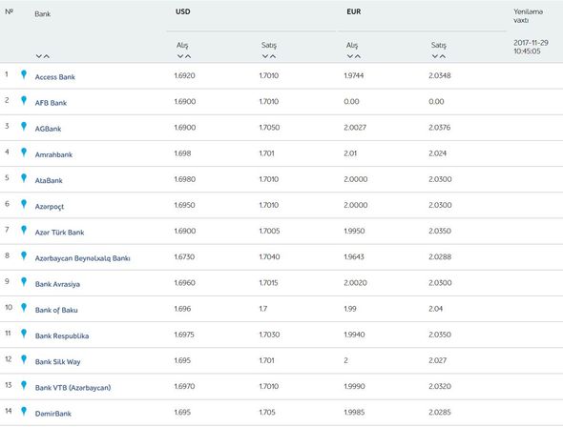Select the location pin for Azər Türk Bank
Screen dimensions: 563x427
24,230
